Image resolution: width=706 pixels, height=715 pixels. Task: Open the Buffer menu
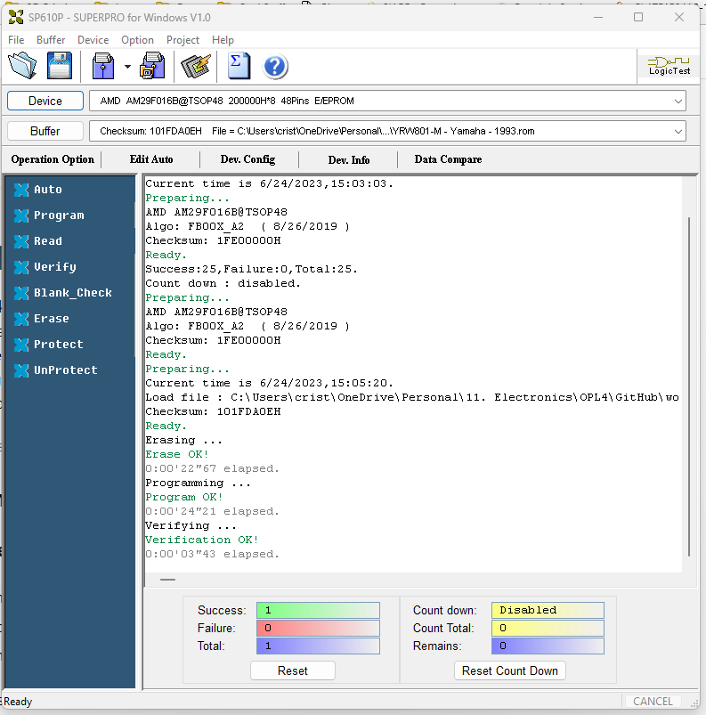click(51, 40)
